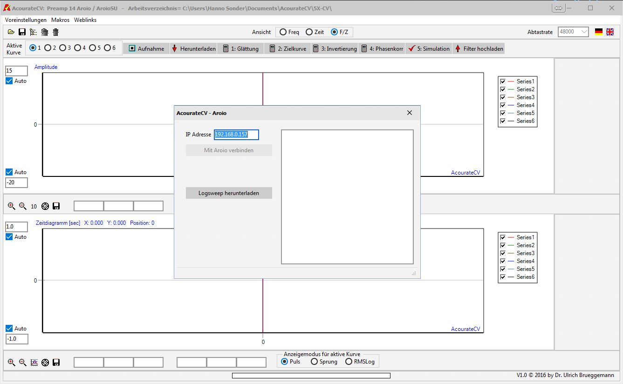Image resolution: width=623 pixels, height=384 pixels.
Task: Toggle Auto checkbox under Amplitude max value 15
Action: [x=9, y=81]
